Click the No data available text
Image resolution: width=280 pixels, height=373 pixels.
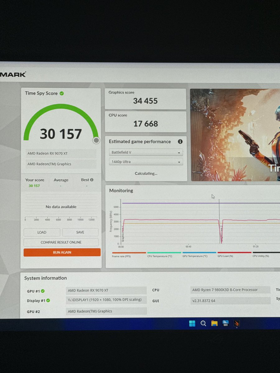pos(61,207)
